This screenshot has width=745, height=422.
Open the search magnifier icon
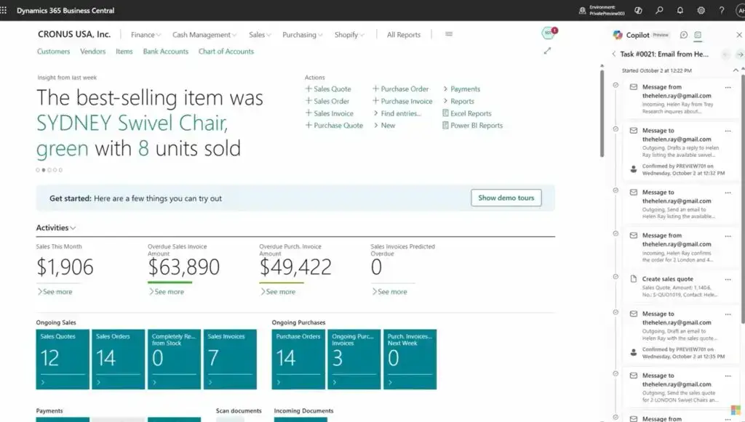(x=659, y=10)
